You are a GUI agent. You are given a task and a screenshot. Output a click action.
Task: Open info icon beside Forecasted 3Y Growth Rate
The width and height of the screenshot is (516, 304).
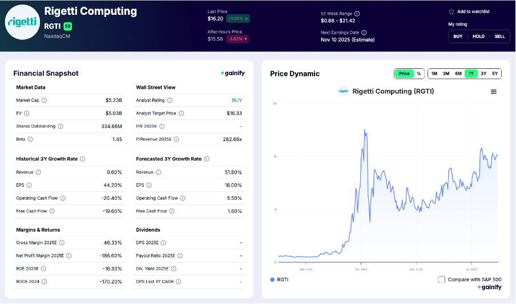point(207,159)
